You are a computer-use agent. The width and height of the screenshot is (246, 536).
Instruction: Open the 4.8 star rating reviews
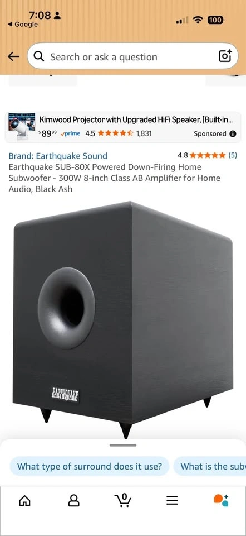point(207,155)
